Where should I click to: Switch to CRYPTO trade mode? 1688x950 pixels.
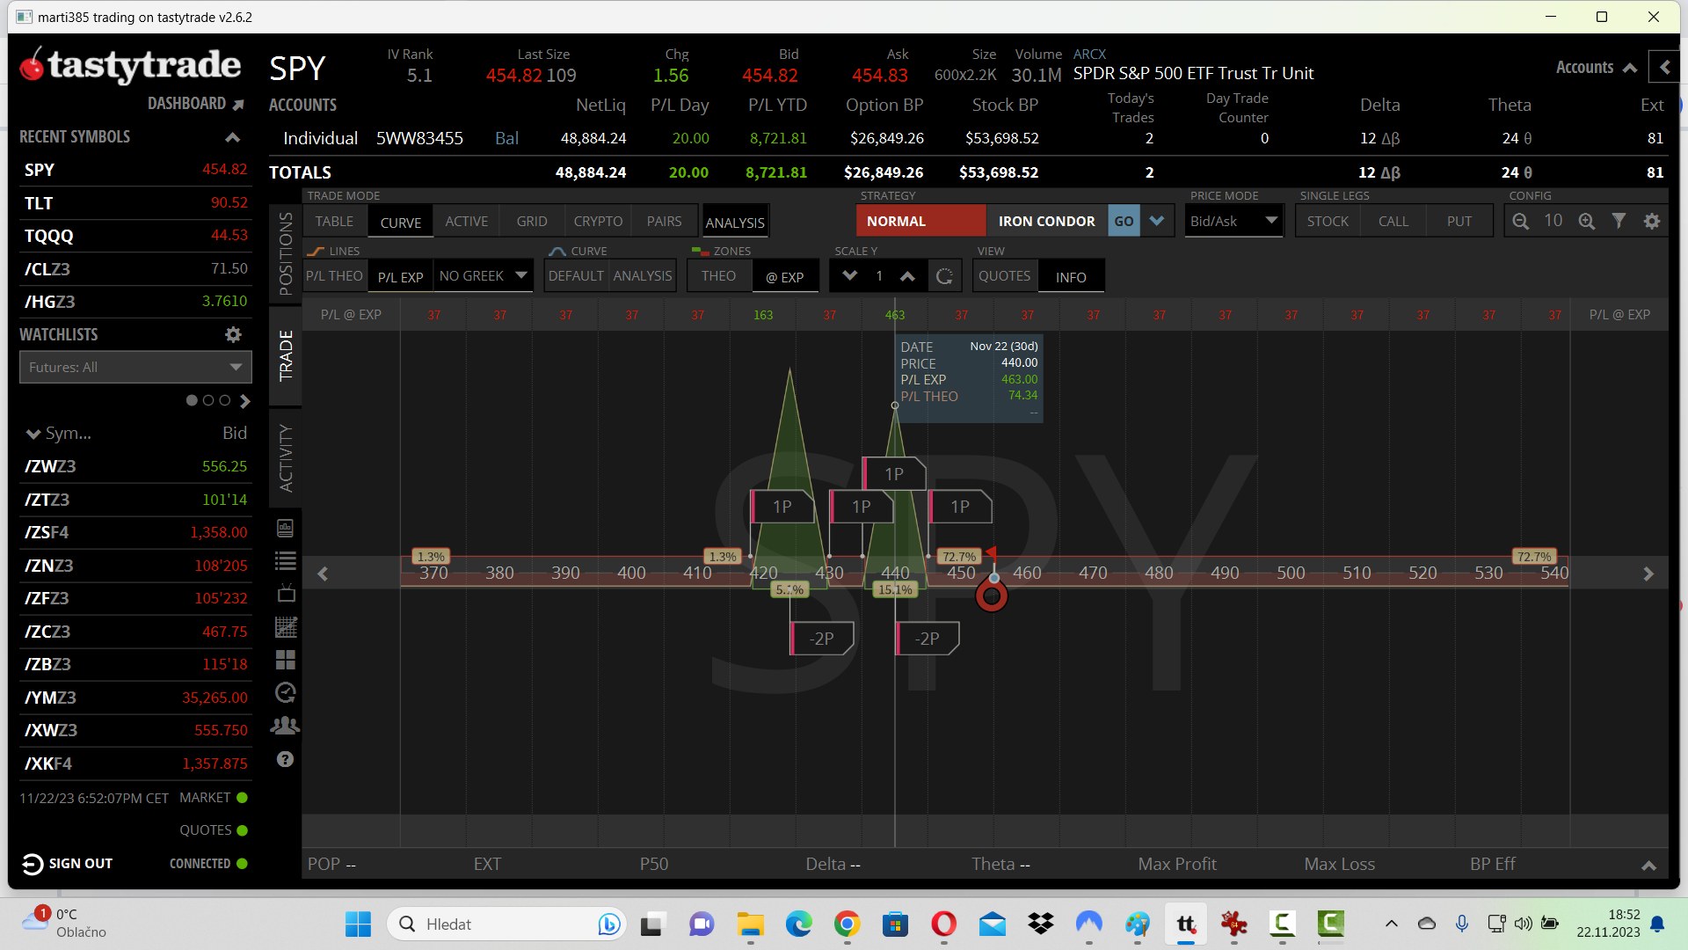point(598,221)
